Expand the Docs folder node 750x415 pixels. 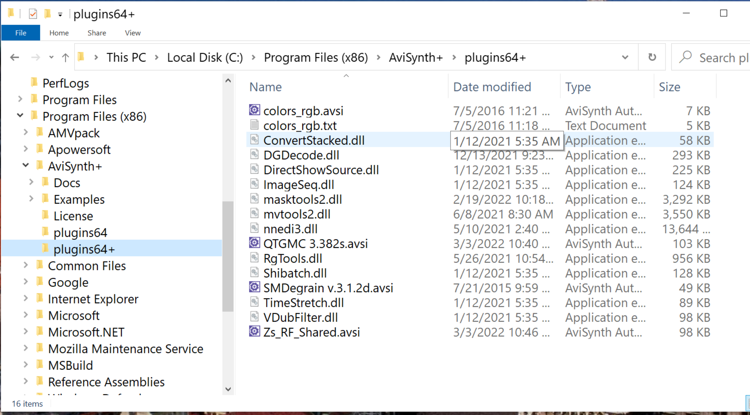31,182
